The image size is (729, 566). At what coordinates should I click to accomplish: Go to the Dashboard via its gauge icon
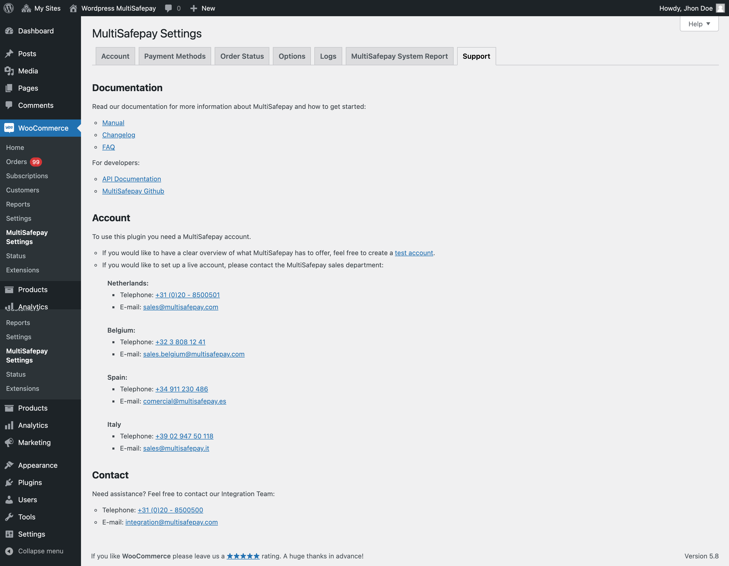9,31
